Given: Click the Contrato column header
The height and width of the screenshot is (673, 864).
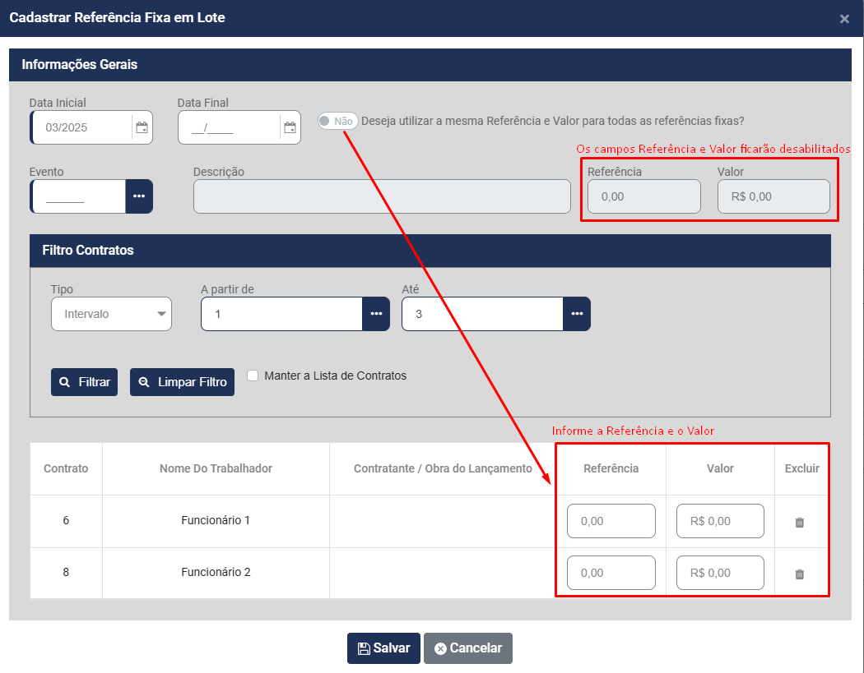Looking at the screenshot, I should [66, 468].
